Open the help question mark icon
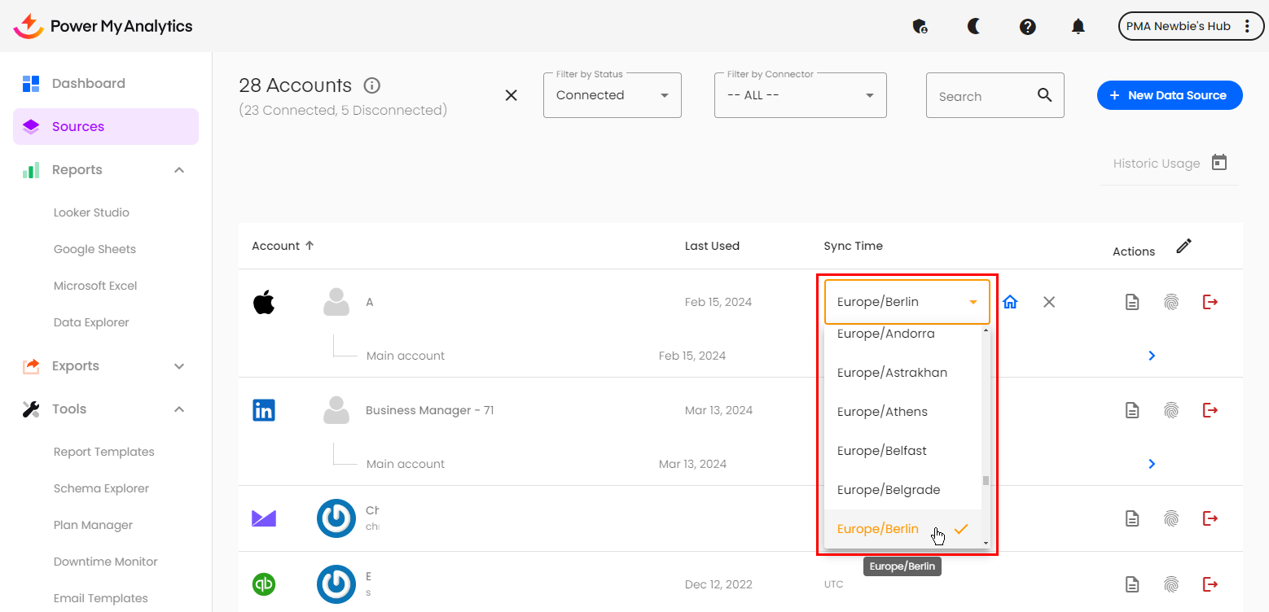 1027,27
